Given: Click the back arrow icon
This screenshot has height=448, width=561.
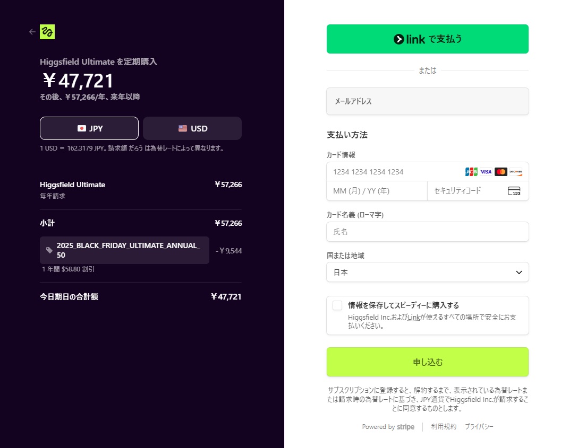Looking at the screenshot, I should 32,32.
